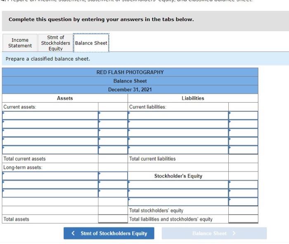Click first current assets amount field
The width and height of the screenshot is (289, 244).
113,116
